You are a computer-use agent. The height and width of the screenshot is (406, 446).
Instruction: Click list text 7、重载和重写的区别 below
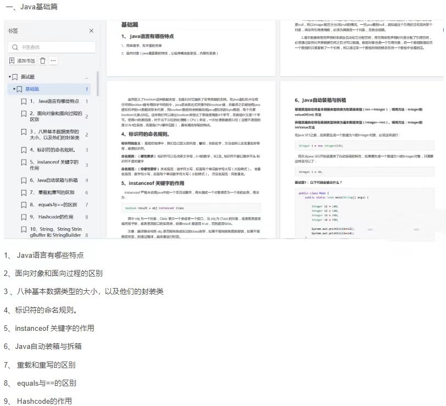(x=40, y=365)
